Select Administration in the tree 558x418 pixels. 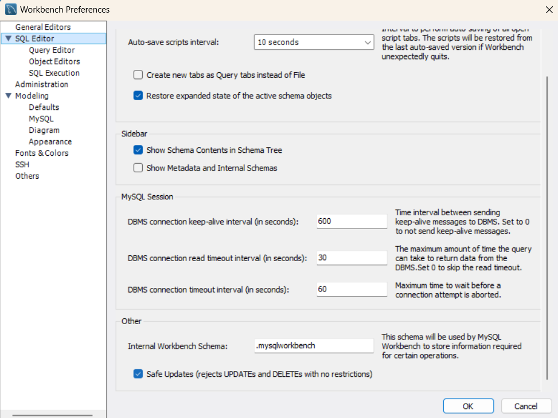[x=42, y=84]
